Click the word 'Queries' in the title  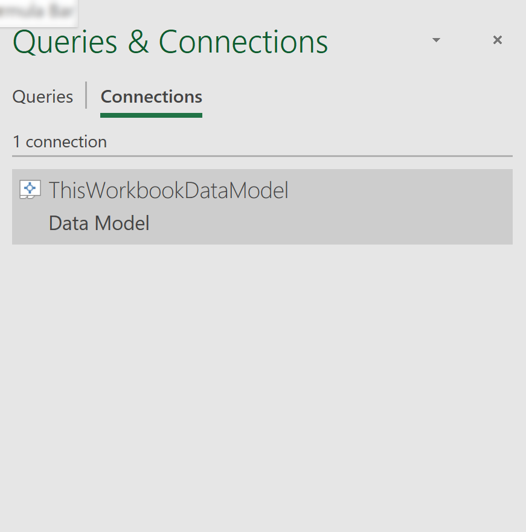click(65, 42)
